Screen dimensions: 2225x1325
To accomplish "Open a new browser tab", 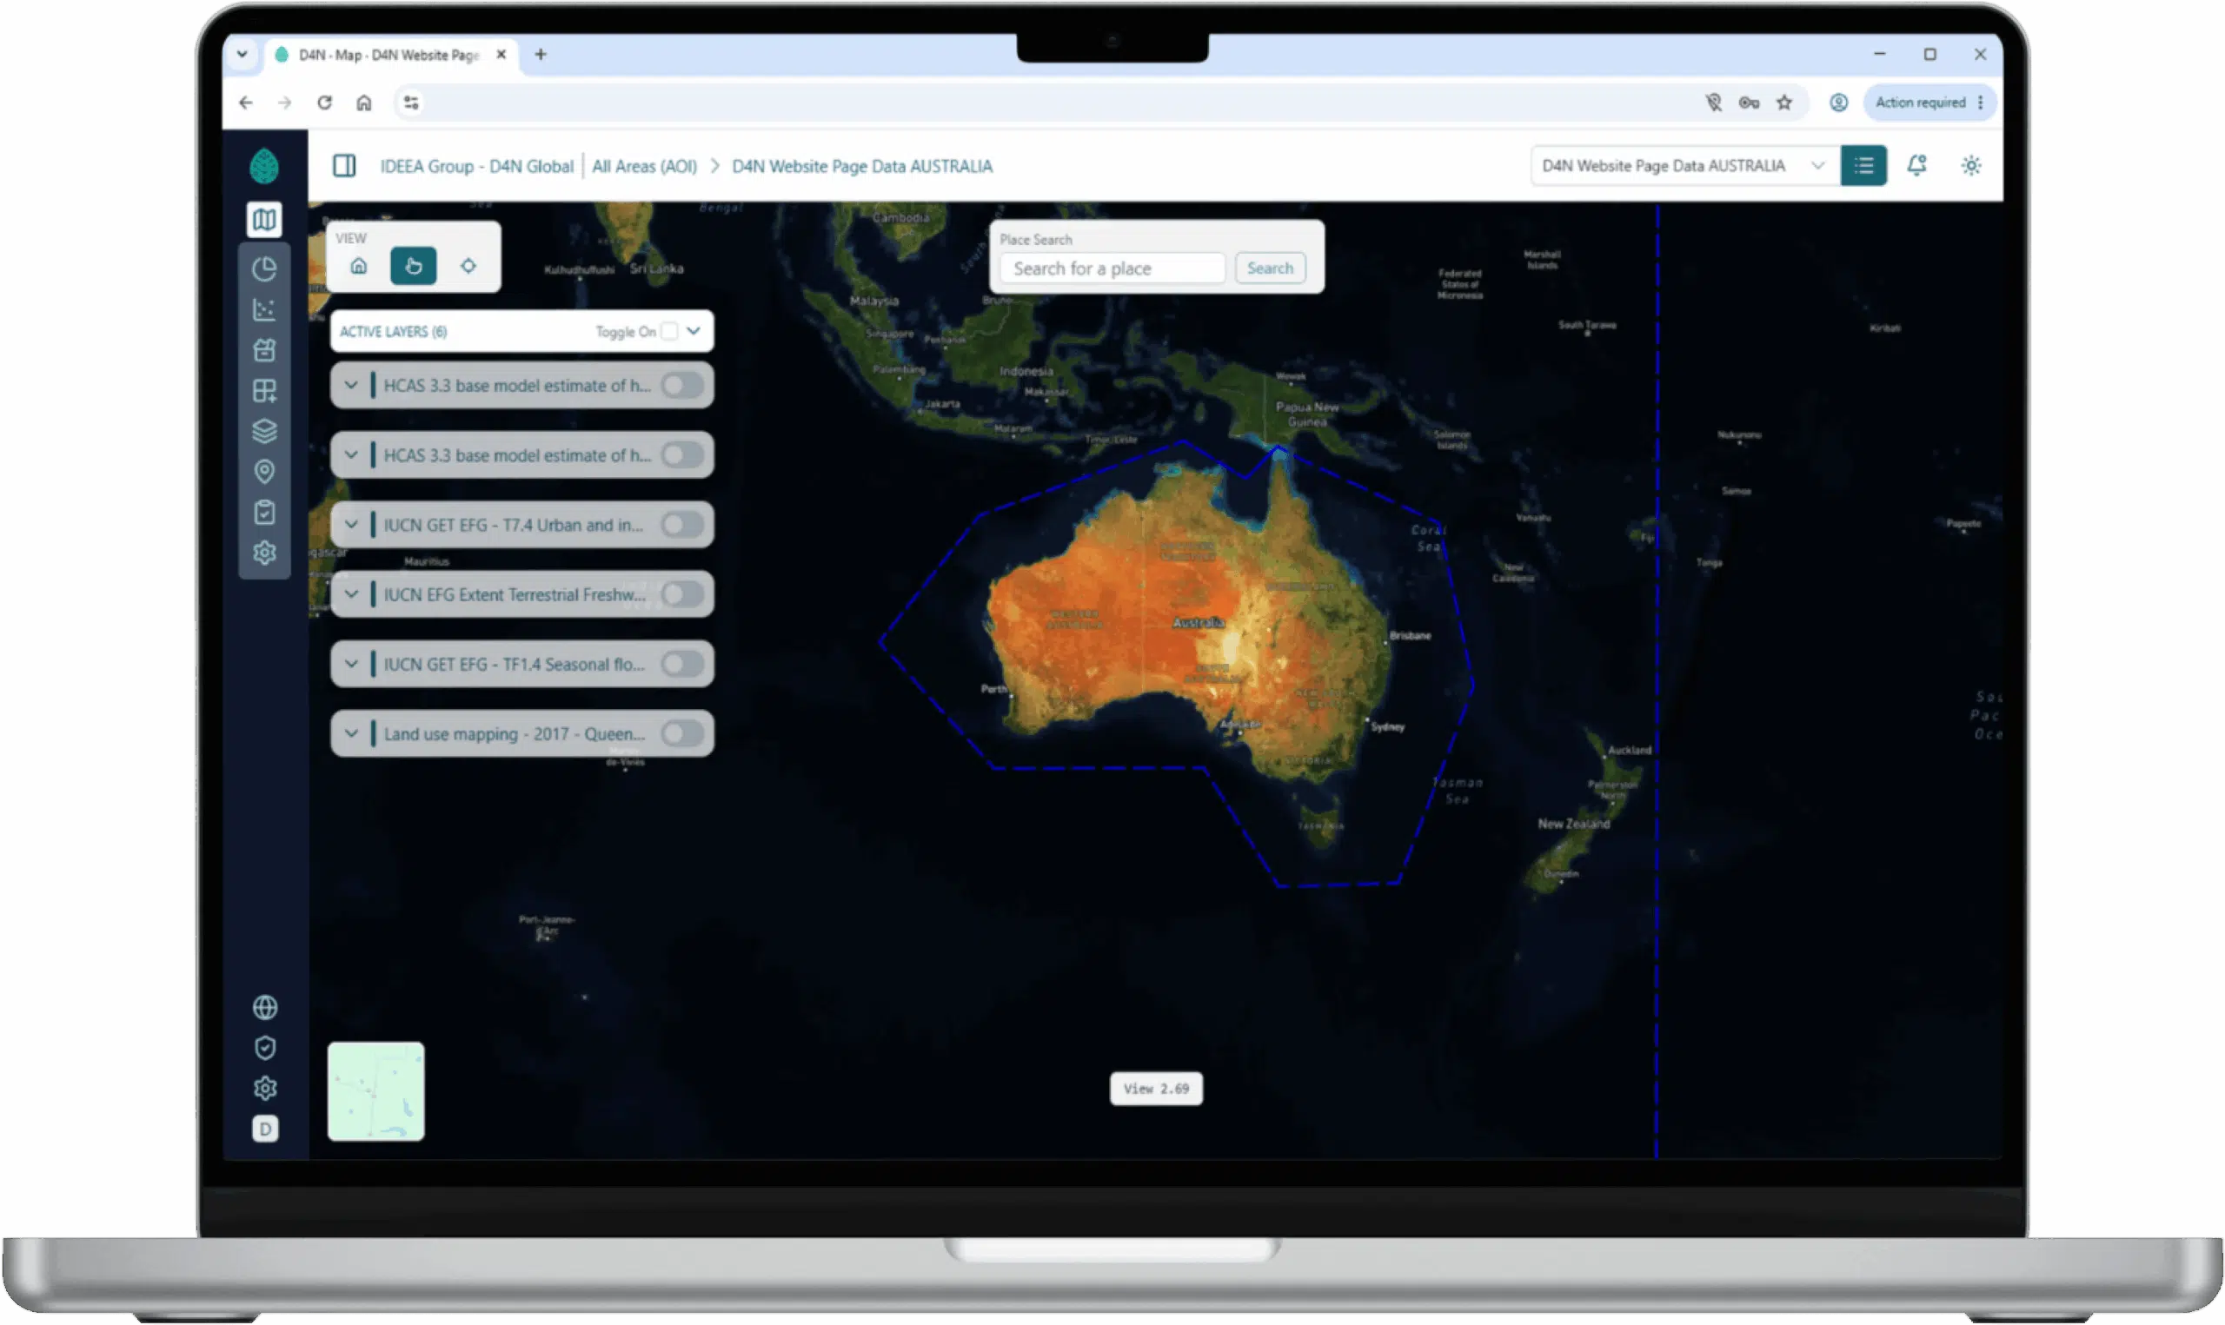I will pos(541,55).
